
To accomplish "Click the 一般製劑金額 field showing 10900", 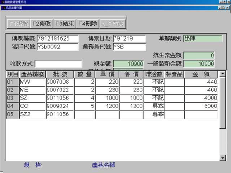I will 199,64.
